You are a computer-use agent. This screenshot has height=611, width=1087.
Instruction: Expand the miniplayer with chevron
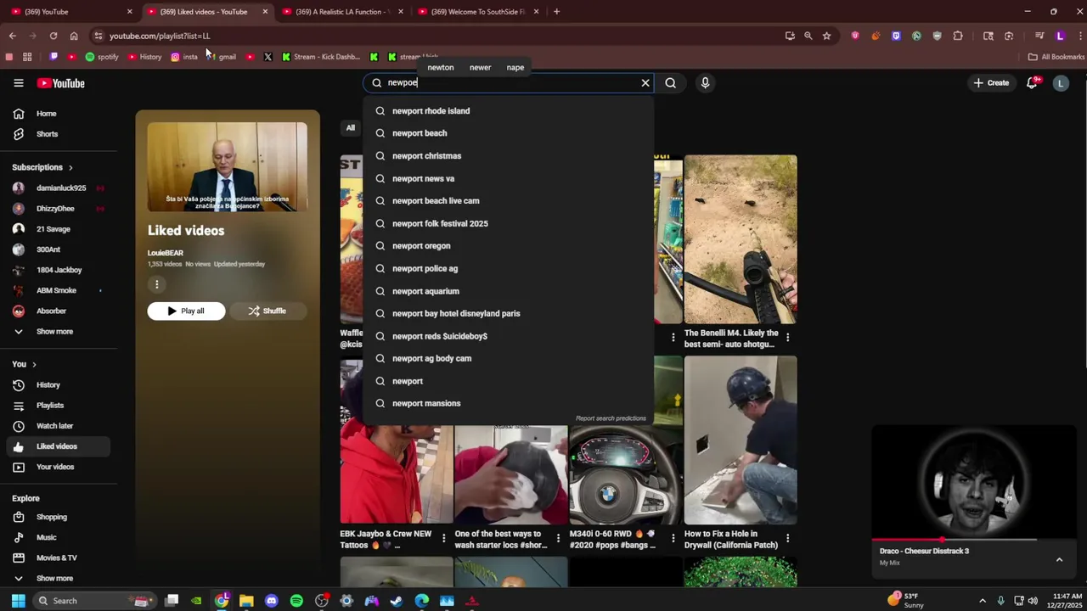pos(1059,560)
